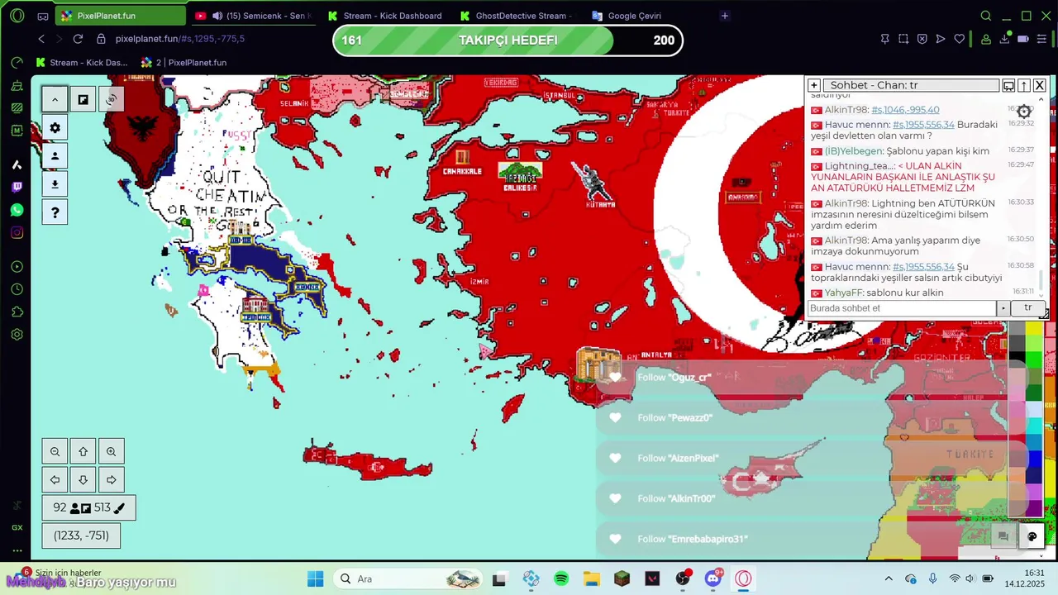
Task: Click the username YahyaFF in chat
Action: pyautogui.click(x=843, y=293)
